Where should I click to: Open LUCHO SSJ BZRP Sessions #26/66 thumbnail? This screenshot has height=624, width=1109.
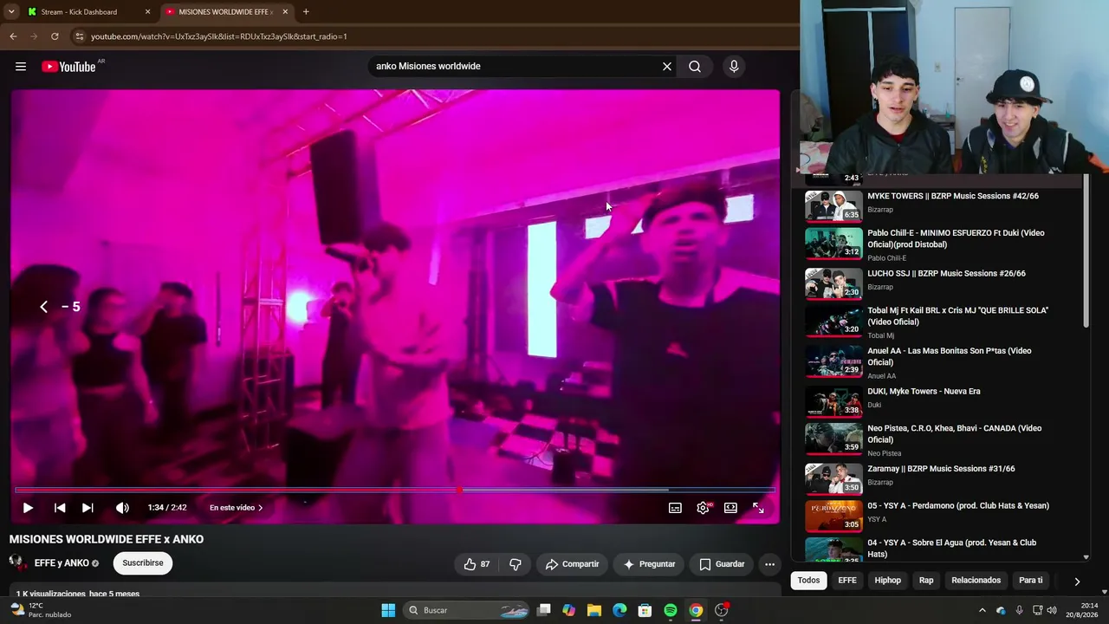point(833,283)
